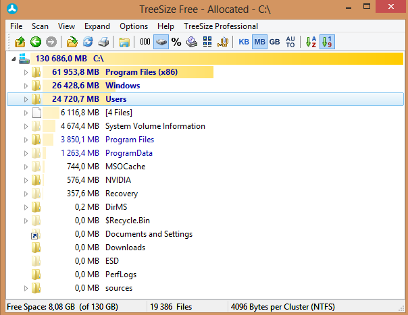Switch to percent view mode
This screenshot has width=408, height=315.
(x=176, y=42)
